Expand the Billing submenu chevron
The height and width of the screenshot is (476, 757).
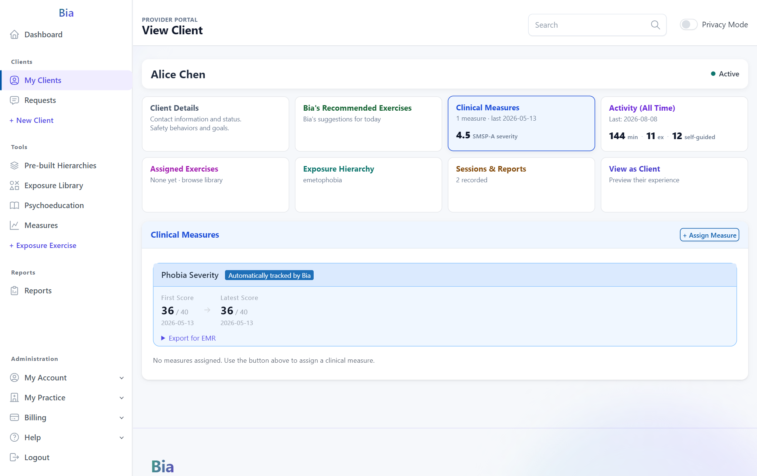pos(122,418)
